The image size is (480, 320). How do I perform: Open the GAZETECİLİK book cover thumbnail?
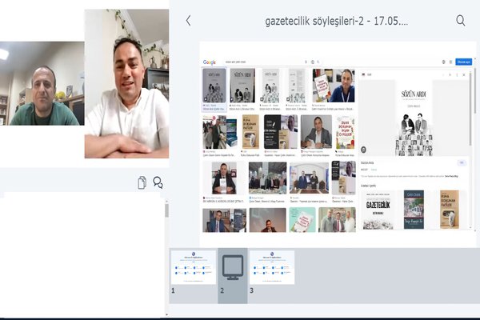(378, 210)
